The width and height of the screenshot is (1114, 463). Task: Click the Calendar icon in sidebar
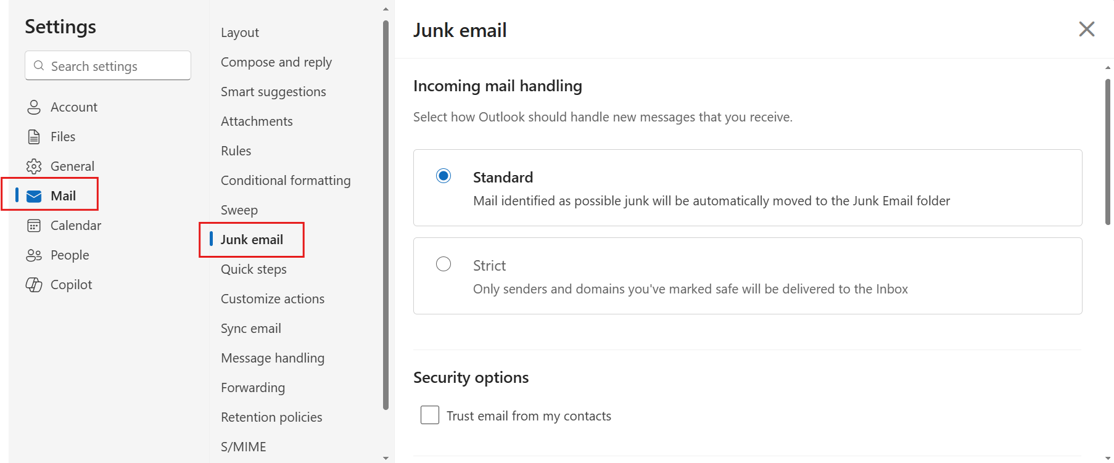point(34,226)
